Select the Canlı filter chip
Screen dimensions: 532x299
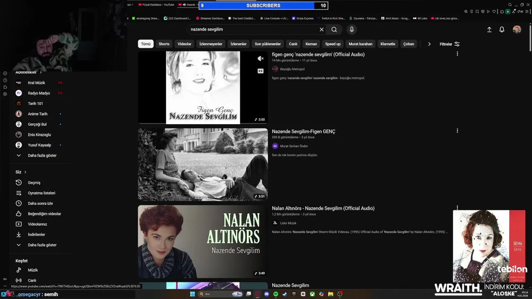(x=293, y=44)
